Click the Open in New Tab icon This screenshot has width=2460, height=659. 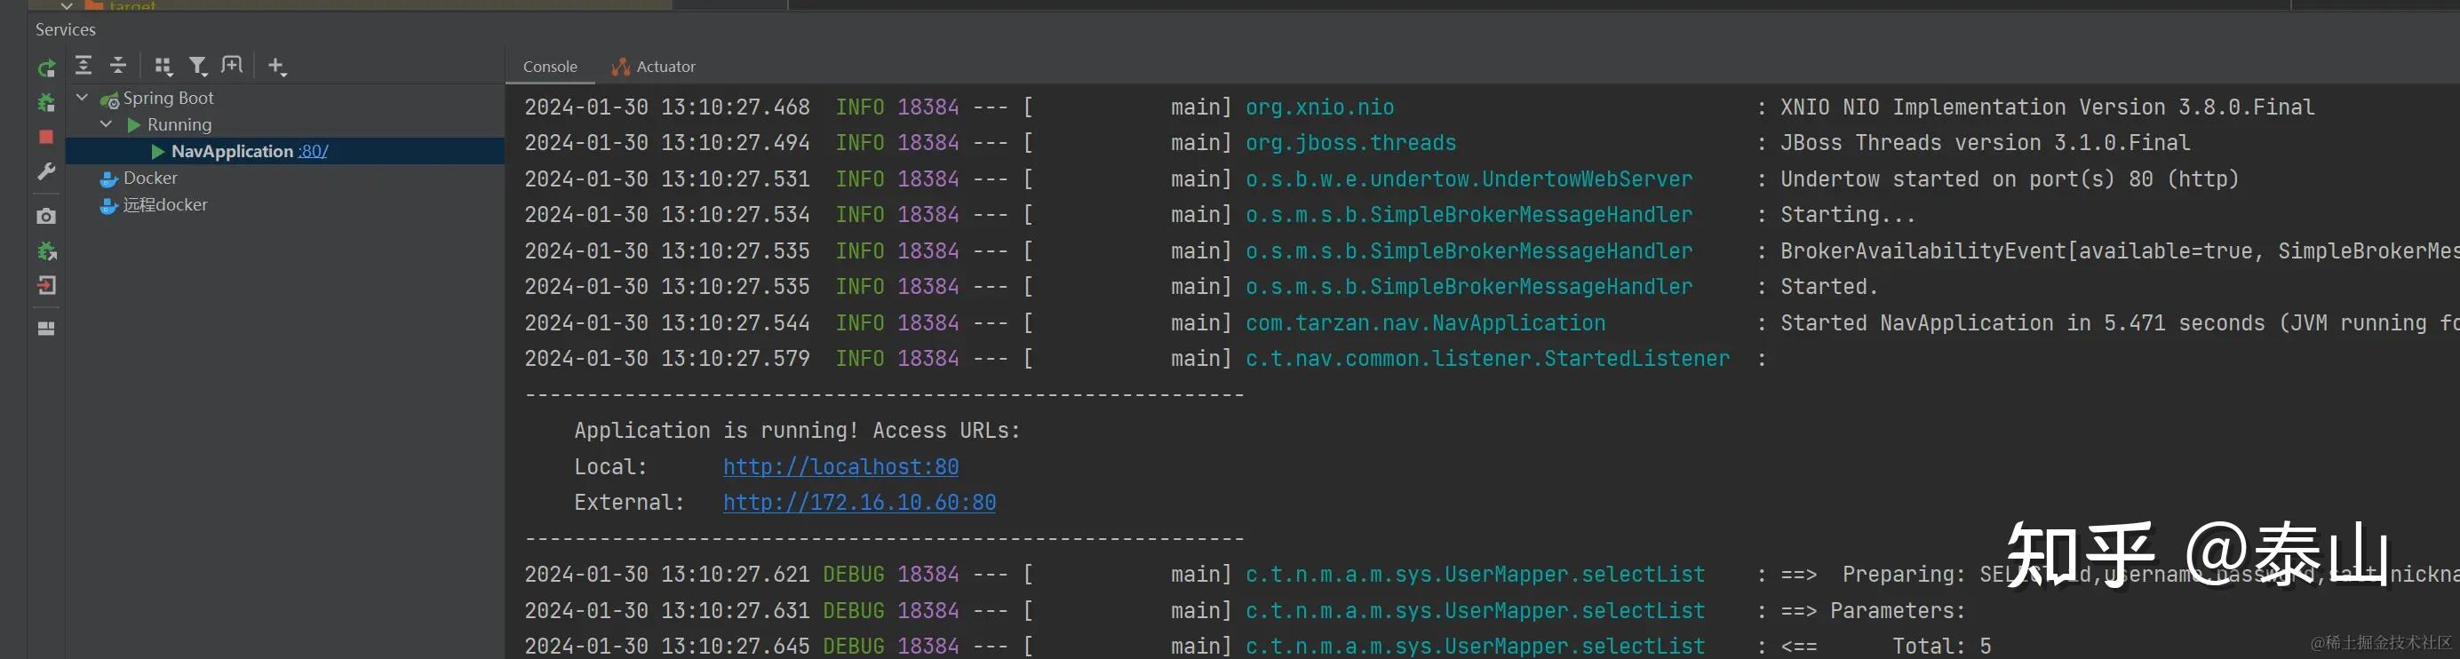pos(232,65)
